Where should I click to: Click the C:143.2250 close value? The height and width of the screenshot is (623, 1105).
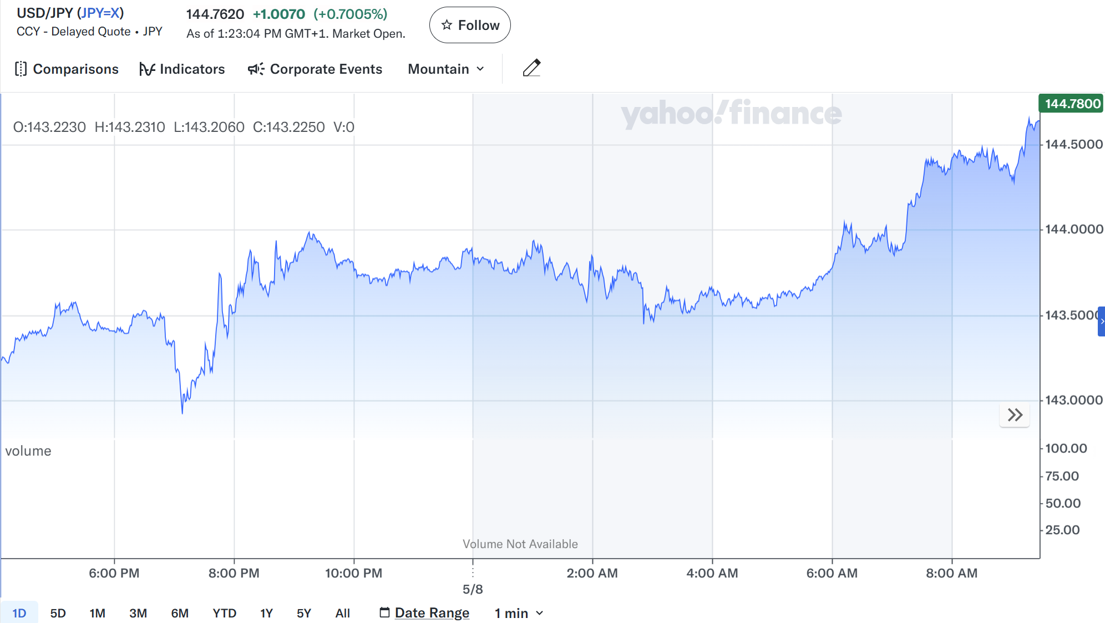click(x=289, y=127)
